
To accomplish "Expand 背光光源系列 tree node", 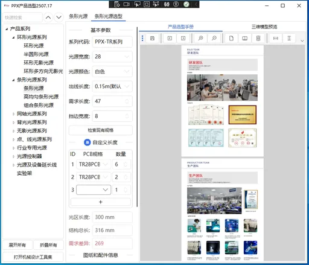I will [13, 123].
